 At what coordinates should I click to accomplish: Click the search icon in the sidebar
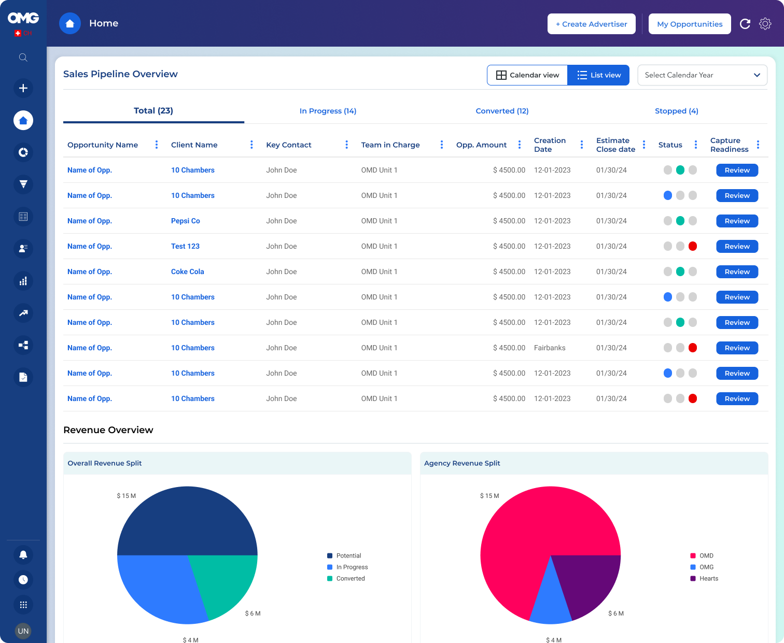23,58
